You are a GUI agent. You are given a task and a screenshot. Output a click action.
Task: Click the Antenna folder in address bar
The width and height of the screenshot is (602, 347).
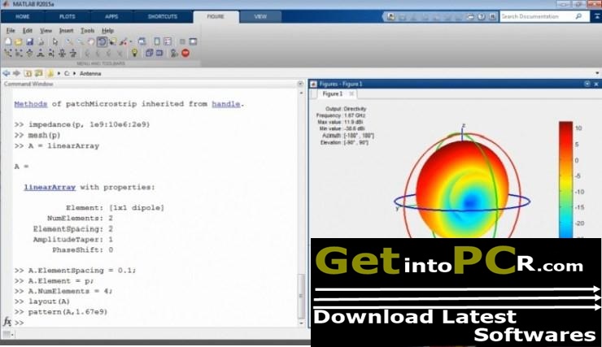[90, 73]
